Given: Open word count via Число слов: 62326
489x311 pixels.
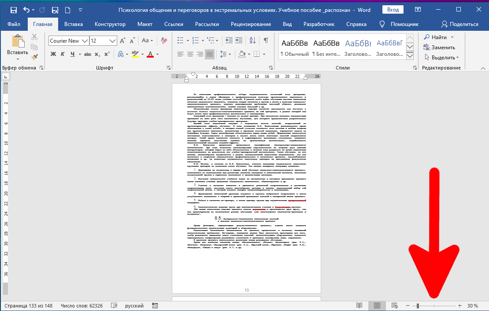Looking at the screenshot, I should click(81, 306).
